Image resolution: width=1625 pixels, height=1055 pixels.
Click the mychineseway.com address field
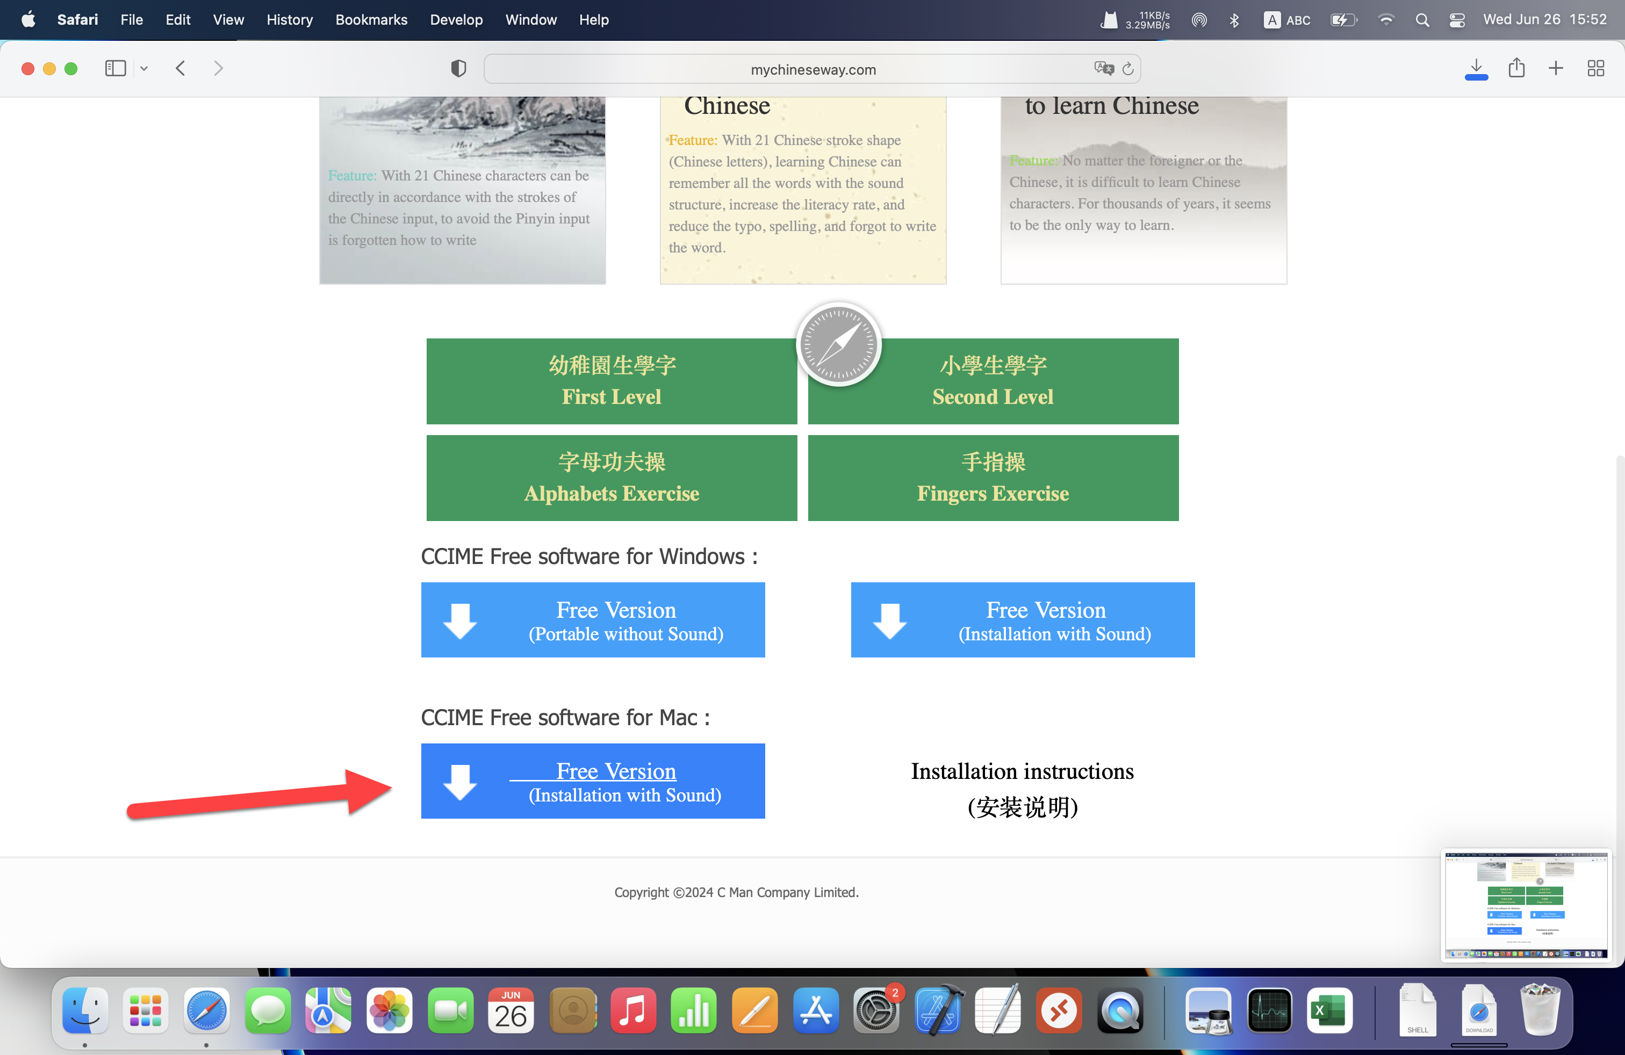(x=812, y=70)
